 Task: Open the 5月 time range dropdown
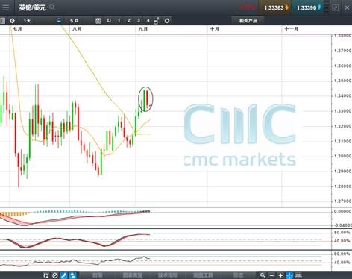[x=75, y=21]
